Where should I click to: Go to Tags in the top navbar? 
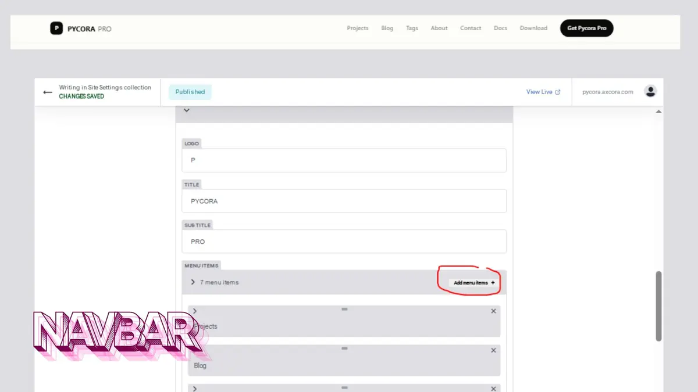coord(412,28)
